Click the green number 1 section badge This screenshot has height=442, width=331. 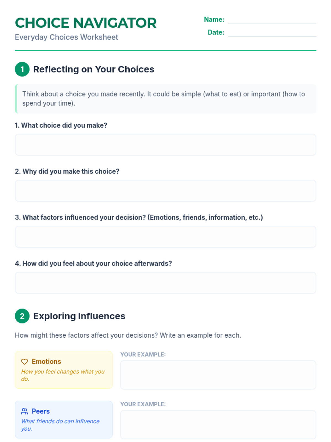[22, 69]
